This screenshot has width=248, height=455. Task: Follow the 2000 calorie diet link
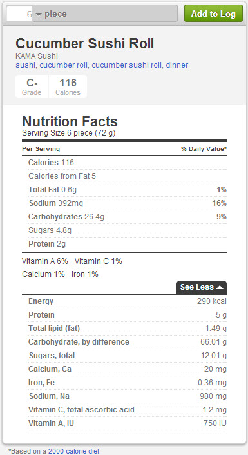click(74, 451)
